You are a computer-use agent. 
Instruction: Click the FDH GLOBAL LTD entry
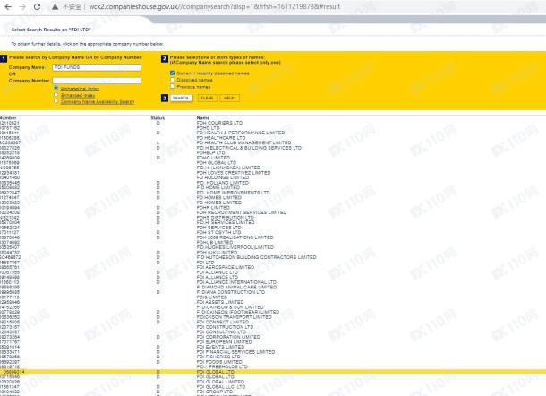click(x=217, y=163)
